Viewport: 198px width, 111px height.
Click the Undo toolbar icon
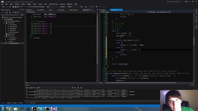(21, 7)
